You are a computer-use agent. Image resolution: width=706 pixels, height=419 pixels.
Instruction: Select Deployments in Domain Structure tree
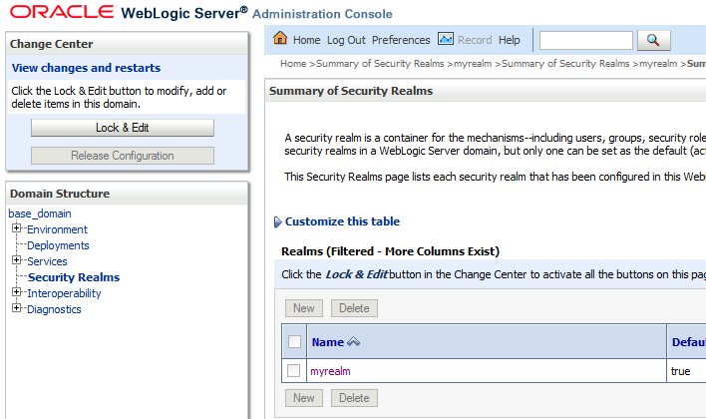[58, 245]
